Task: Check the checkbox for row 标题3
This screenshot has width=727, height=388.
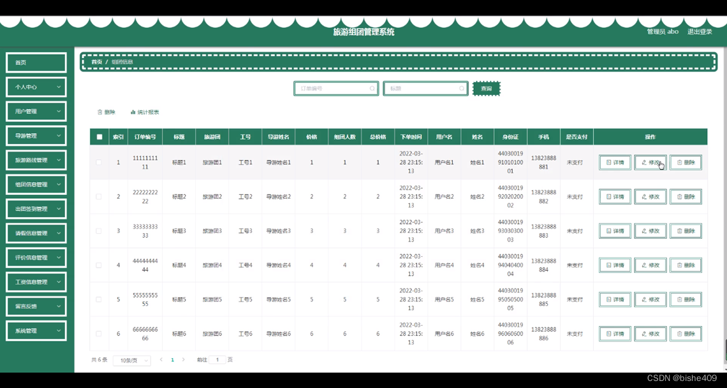Action: tap(99, 231)
